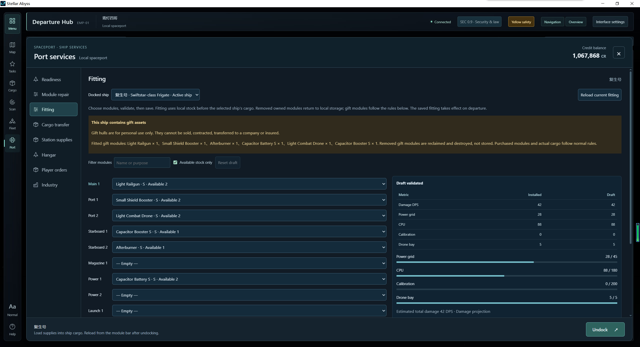The image size is (640, 347).
Task: Click the Reset draft button
Action: 227,163
